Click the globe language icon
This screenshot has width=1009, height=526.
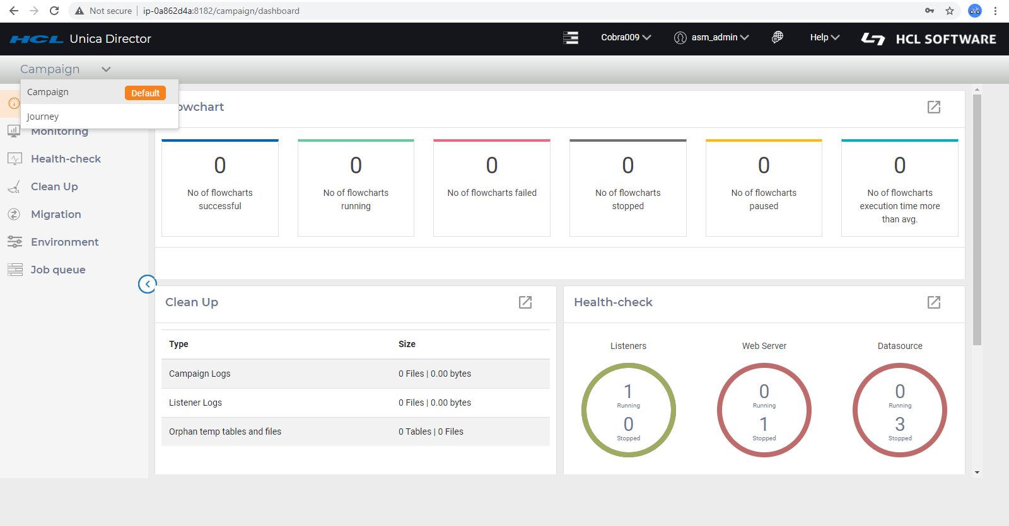(778, 38)
